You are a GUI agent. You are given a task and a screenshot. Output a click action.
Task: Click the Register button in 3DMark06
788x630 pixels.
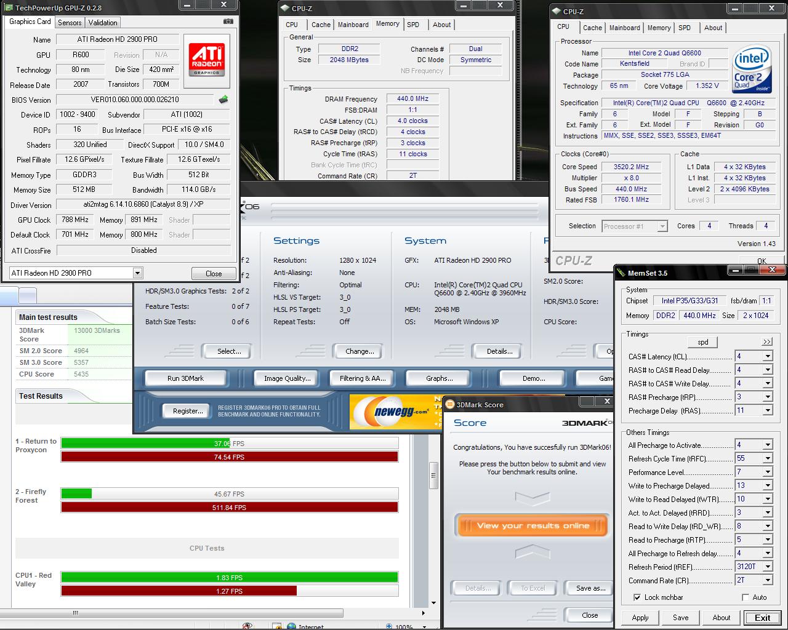[x=188, y=411]
